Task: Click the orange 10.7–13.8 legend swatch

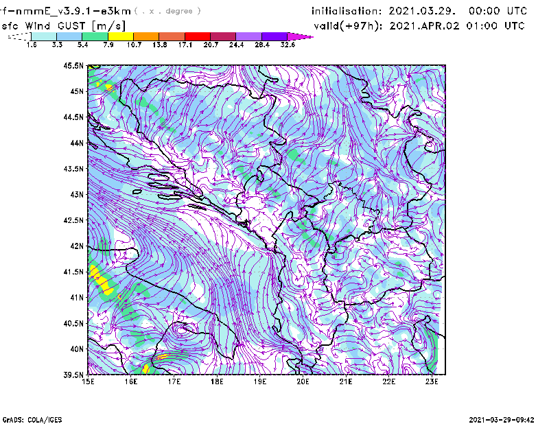Action: click(146, 36)
